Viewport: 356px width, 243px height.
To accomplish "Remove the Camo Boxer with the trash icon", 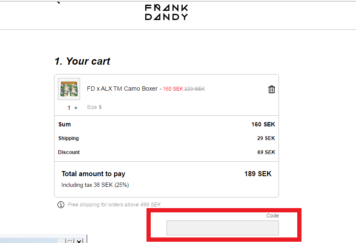I will 272,89.
